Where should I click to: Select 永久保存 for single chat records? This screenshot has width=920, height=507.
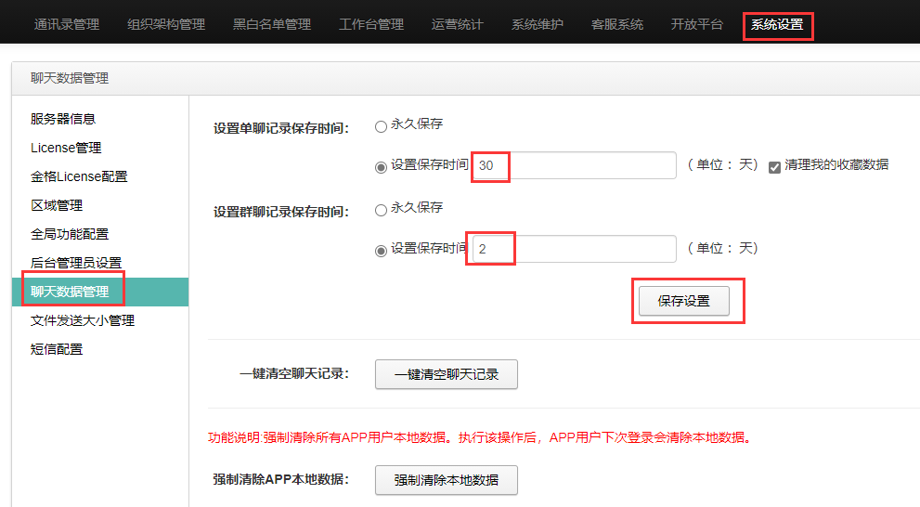point(381,126)
